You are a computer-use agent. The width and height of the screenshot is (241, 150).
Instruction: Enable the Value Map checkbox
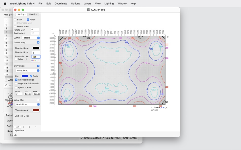pyautogui.click(x=38, y=100)
